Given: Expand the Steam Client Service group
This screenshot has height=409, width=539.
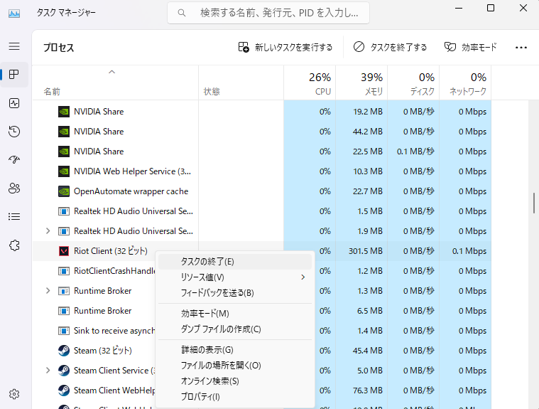Looking at the screenshot, I should [x=48, y=371].
